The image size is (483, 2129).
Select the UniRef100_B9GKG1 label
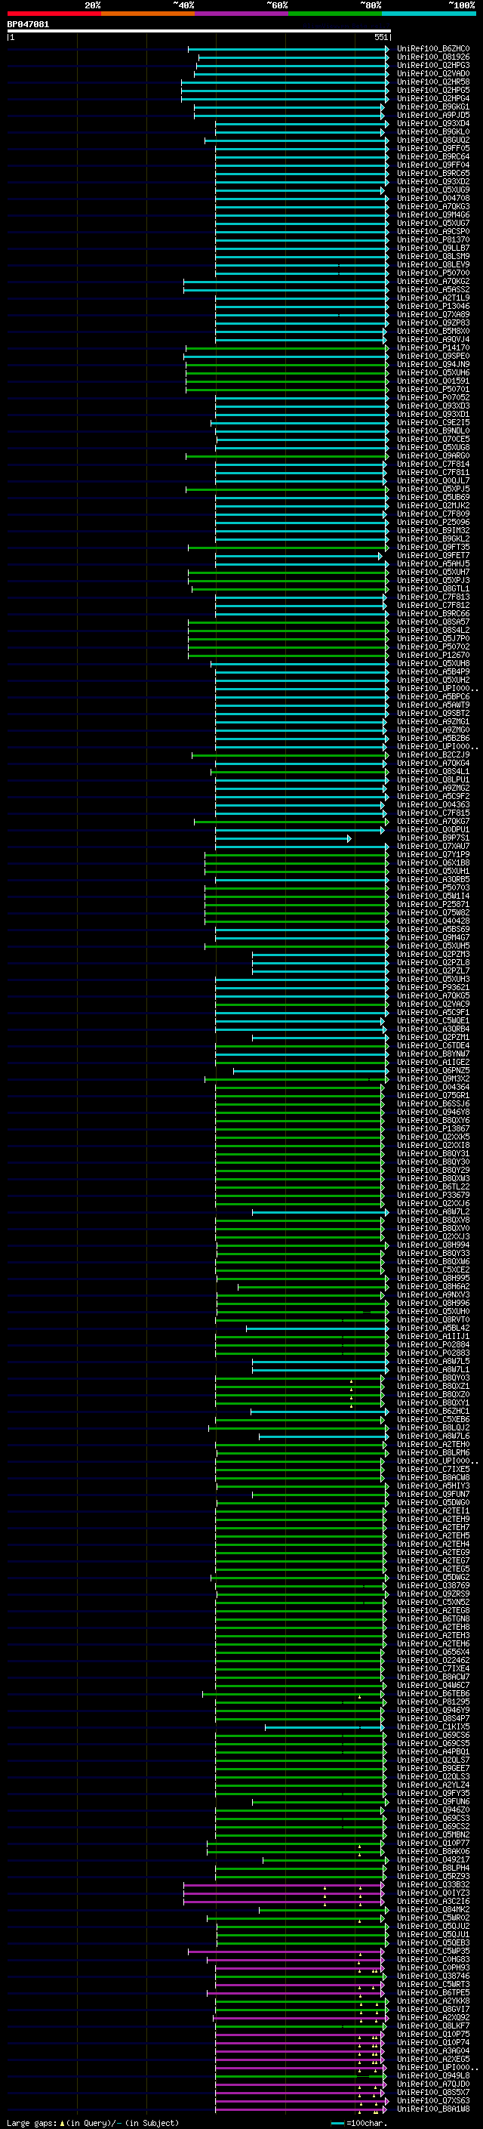433,106
